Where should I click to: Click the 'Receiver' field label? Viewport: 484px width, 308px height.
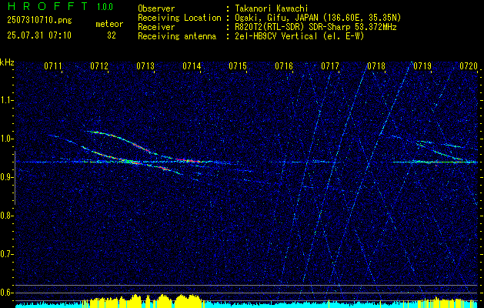pyautogui.click(x=156, y=27)
